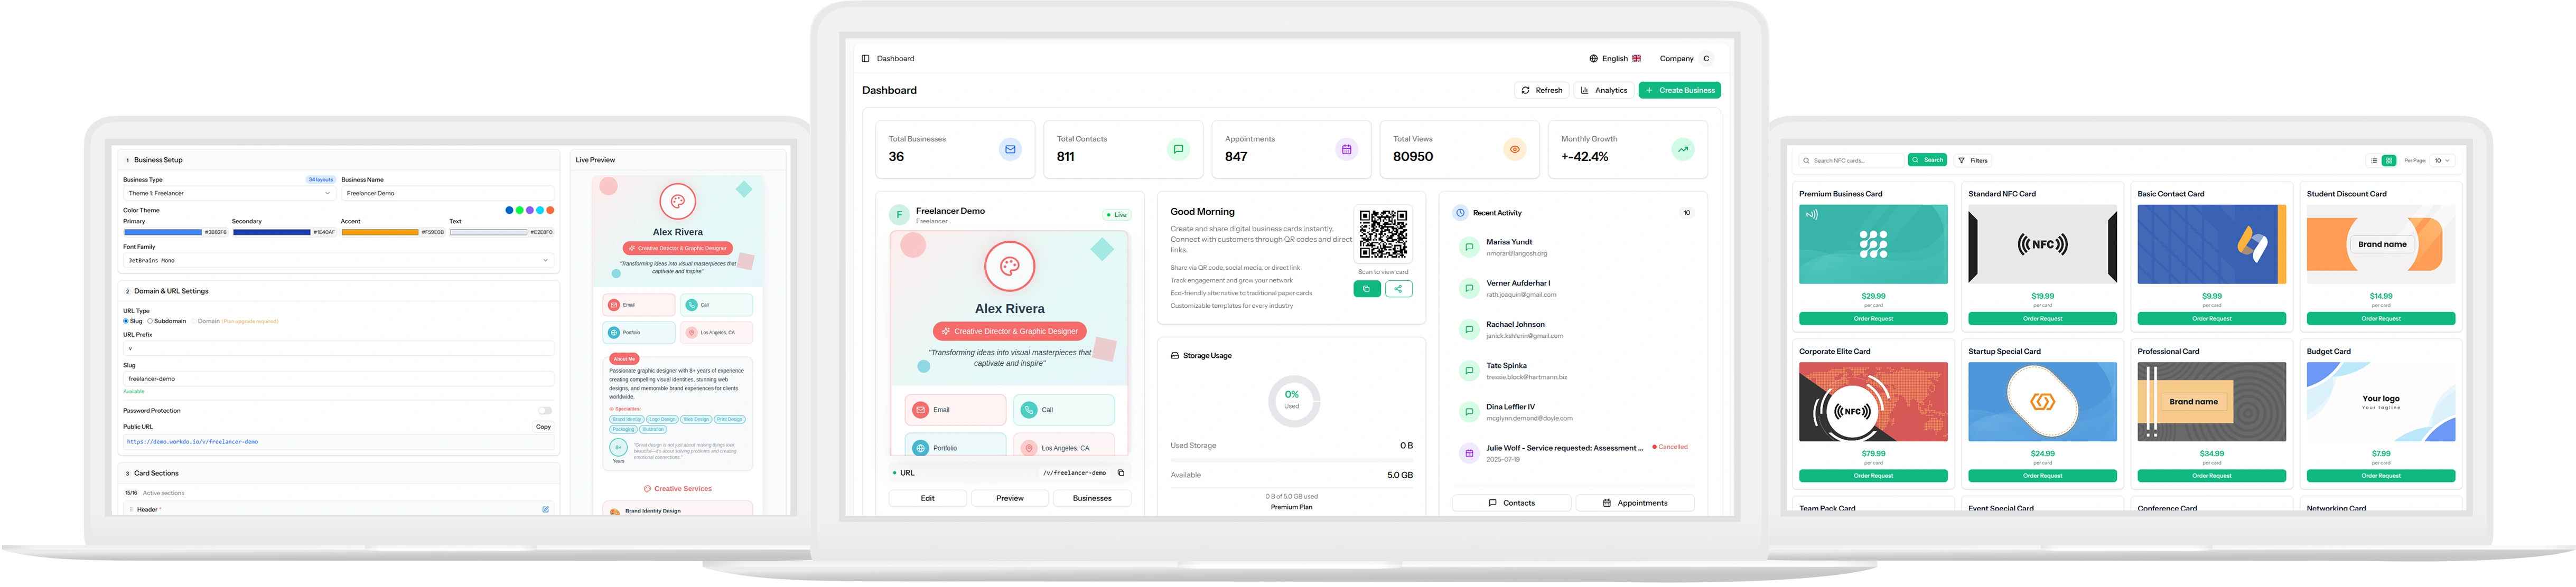Open the Per Page 10 dropdown

(x=2442, y=161)
